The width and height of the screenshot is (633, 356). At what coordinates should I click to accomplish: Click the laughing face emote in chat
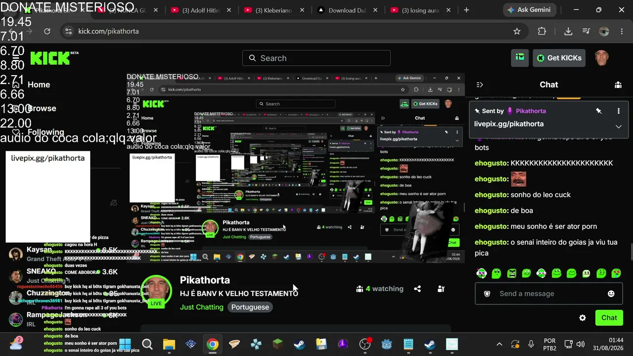click(518, 179)
